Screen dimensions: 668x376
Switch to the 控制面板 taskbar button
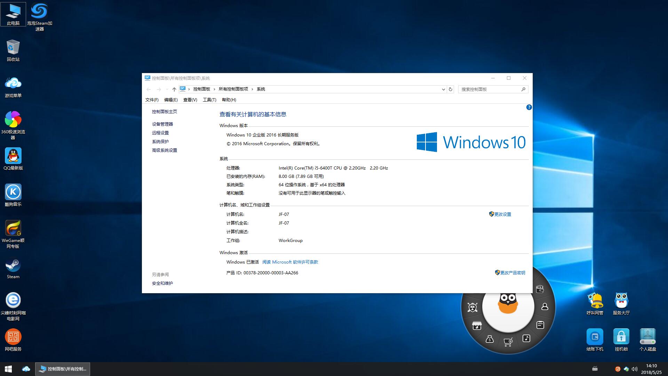63,369
